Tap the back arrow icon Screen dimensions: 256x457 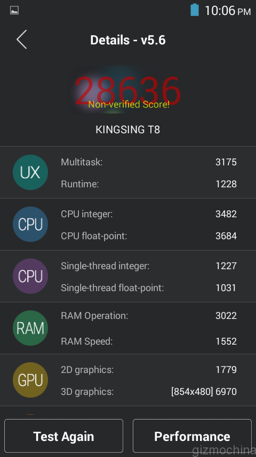click(x=21, y=40)
